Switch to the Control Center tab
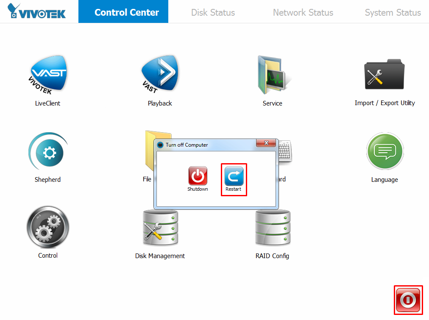Viewport: 429px width, 320px height. click(123, 11)
